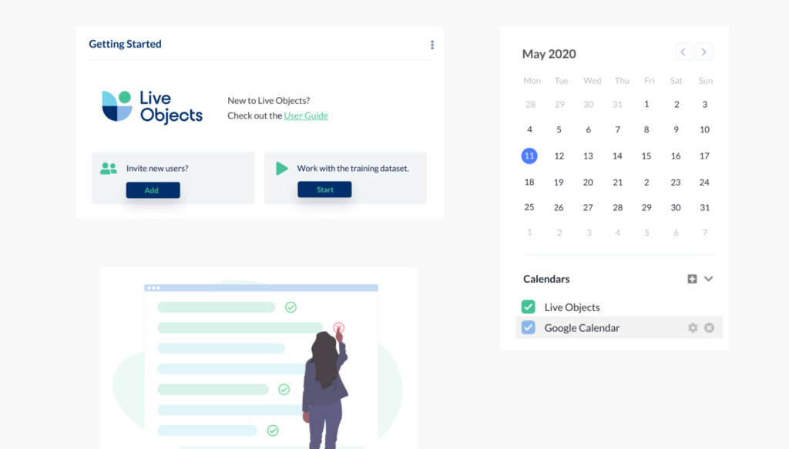789x449 pixels.
Task: Click the illustration of woman with checklist
Action: [259, 358]
